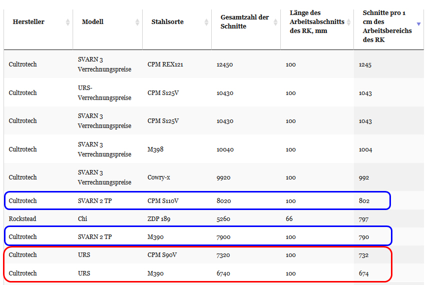The image size is (430, 285).
Task: Select the M390 cell in the 6740 row
Action: 155,273
